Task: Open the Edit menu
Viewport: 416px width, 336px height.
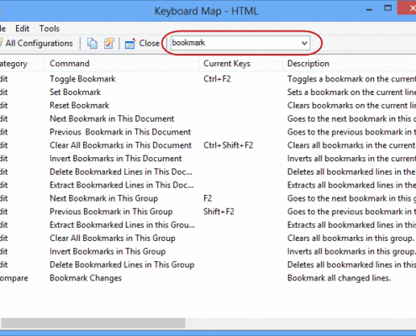Action: coord(22,29)
